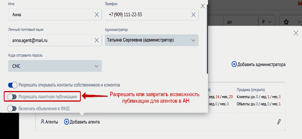Click the 'Клиенты: дн. 0 / нед. 1 / мес. 1' stat
The image size is (302, 139).
coord(259,97)
